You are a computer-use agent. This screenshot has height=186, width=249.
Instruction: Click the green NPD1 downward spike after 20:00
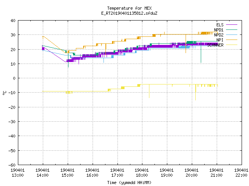pyautogui.click(x=201, y=52)
